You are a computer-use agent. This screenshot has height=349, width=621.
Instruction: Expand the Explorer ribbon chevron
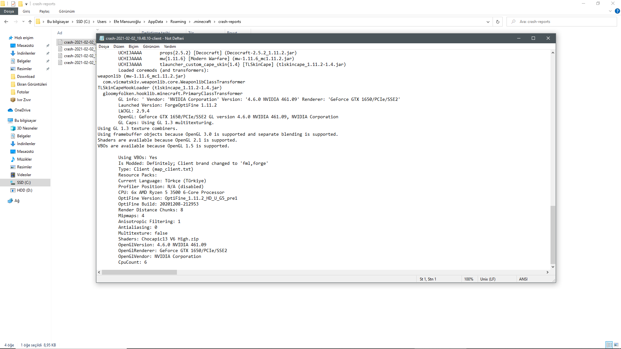[610, 11]
